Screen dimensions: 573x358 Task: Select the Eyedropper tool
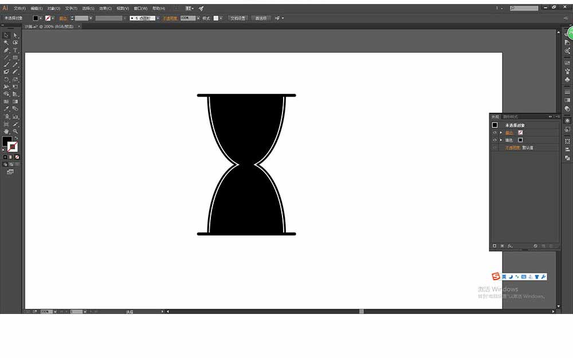tap(6, 109)
